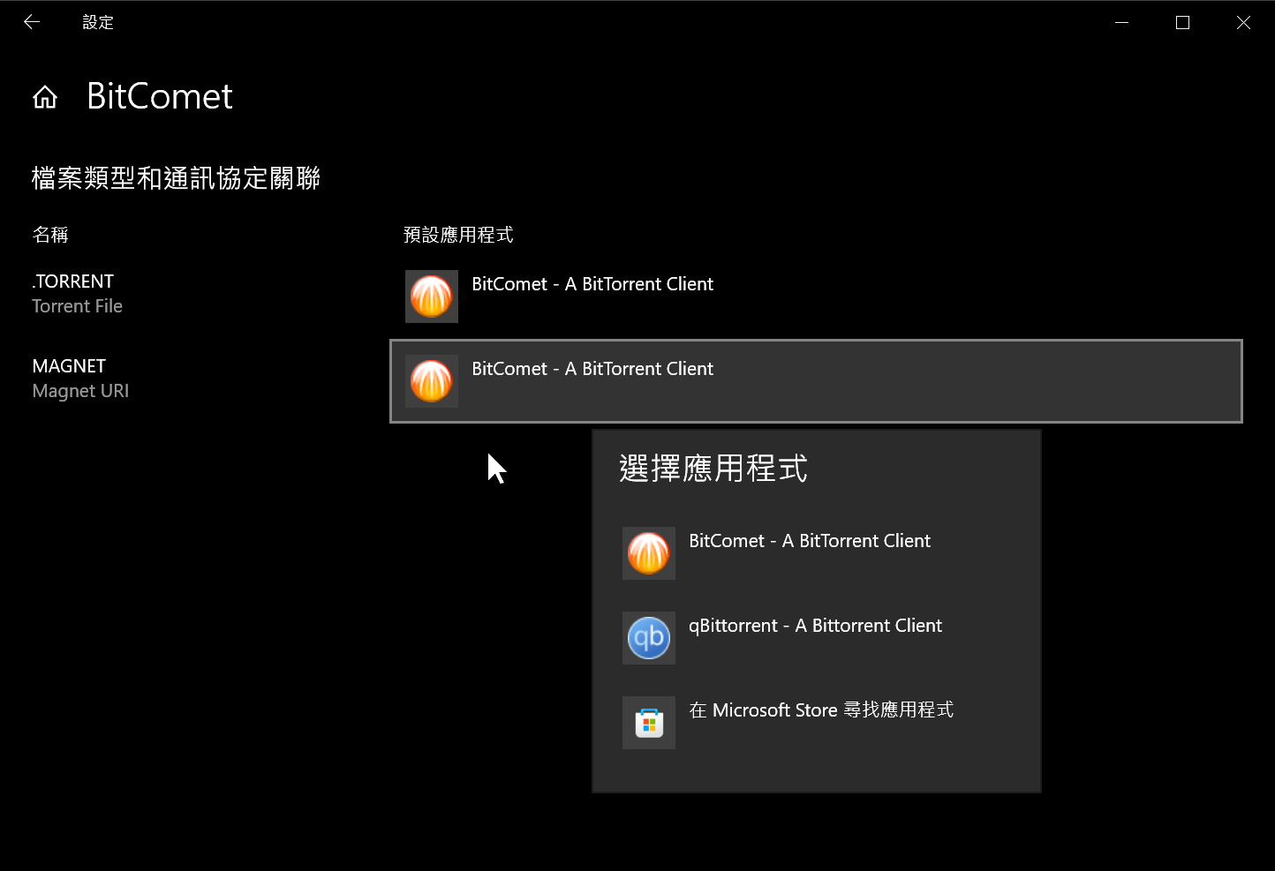Click the 選擇應用程式 popup heading

point(713,469)
